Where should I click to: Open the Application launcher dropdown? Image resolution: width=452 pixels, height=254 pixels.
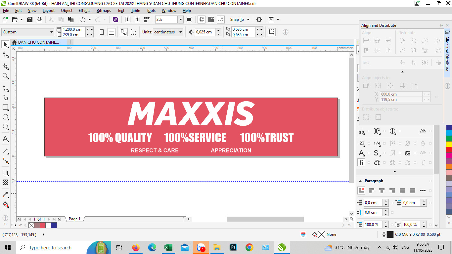click(278, 20)
